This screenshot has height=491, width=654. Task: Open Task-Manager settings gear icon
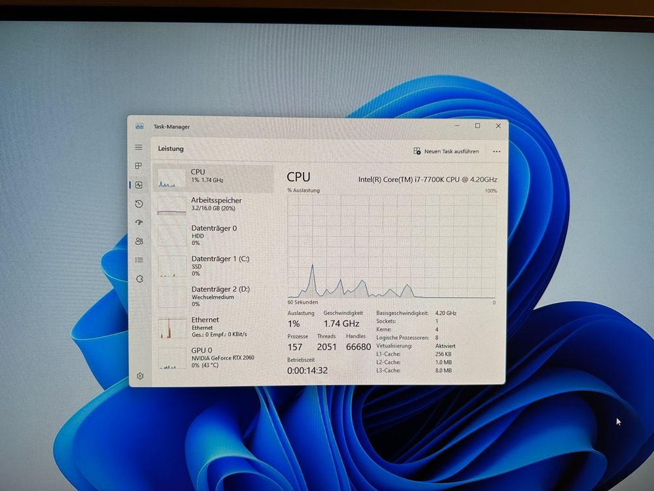point(140,376)
